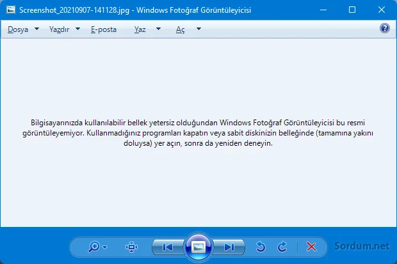Open the Yazdır menu
Viewport: 397px width, 264px height.
[60, 29]
